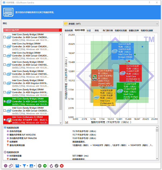162x170 pixels.
Task: Uncheck the green highlighted Sandy Bridge Corsair CMZ8GX entry
Action: click(x=5, y=101)
